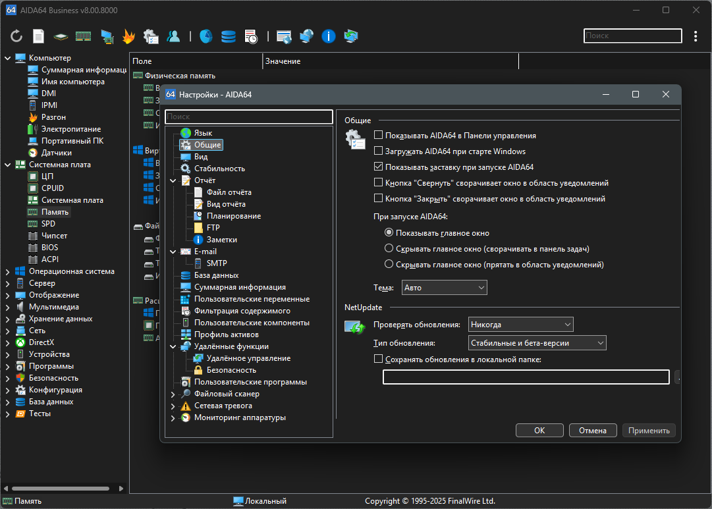This screenshot has width=712, height=509.
Task: Click the memory module toolbar icon
Action: 83,36
